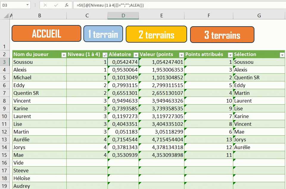This screenshot has height=189, width=286.
Task: Click the Enter checkmark icon in formula bar
Action: 56,5
